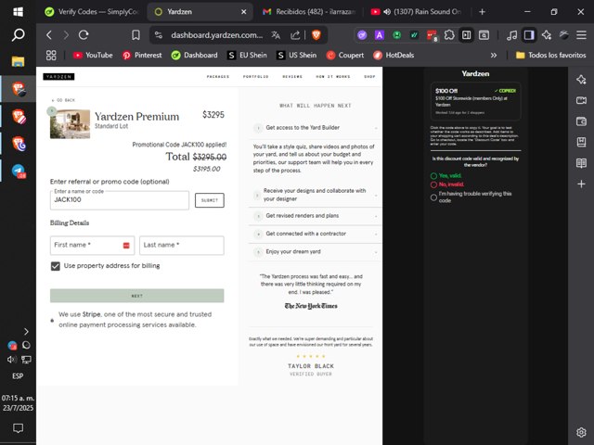Expand Get revised renders and plans
The height and width of the screenshot is (445, 594).
[x=316, y=216]
